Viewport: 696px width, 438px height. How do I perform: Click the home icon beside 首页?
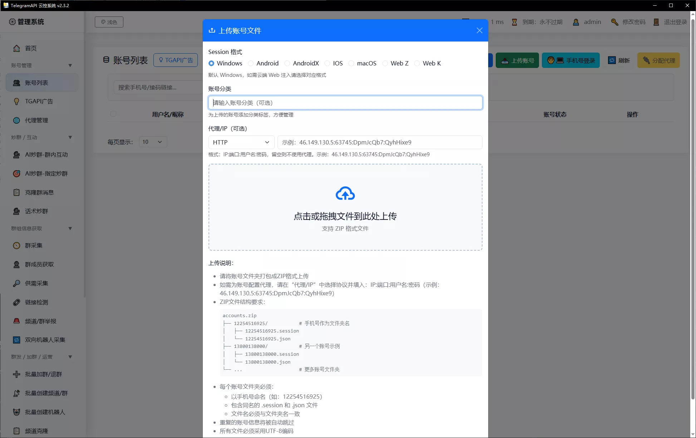coord(16,48)
